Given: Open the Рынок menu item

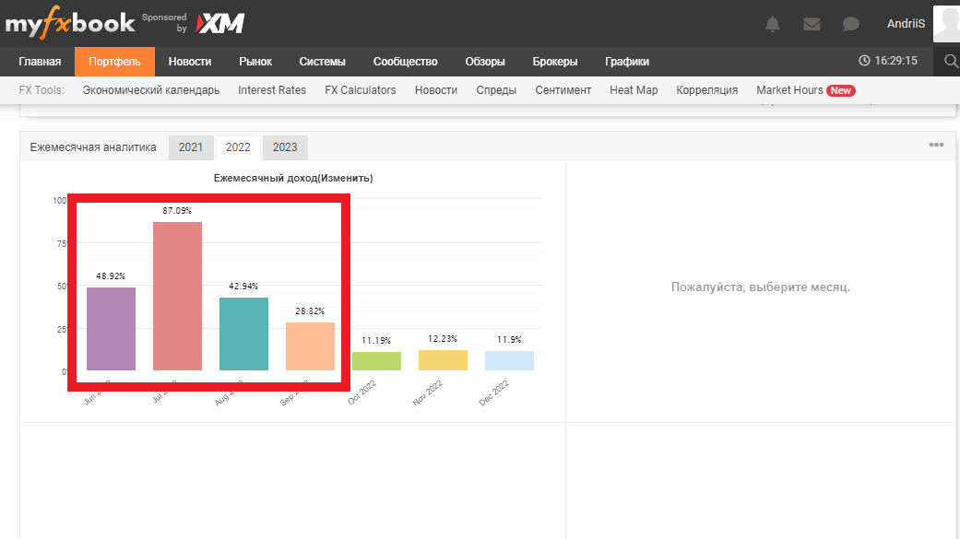Looking at the screenshot, I should (x=255, y=62).
